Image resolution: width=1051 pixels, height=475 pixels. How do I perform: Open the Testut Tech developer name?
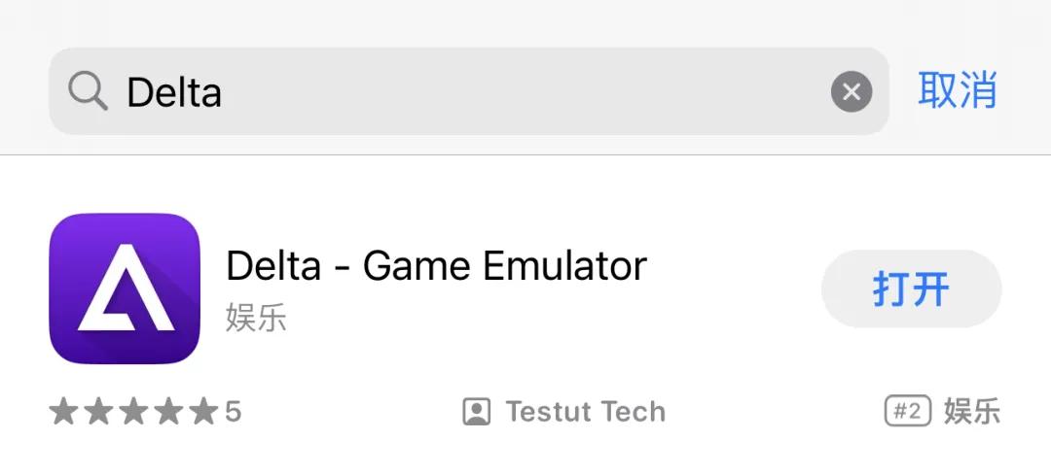pyautogui.click(x=585, y=412)
